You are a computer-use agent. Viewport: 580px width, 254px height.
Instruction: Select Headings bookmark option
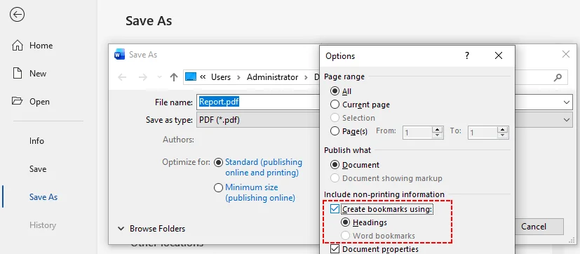[346, 222]
